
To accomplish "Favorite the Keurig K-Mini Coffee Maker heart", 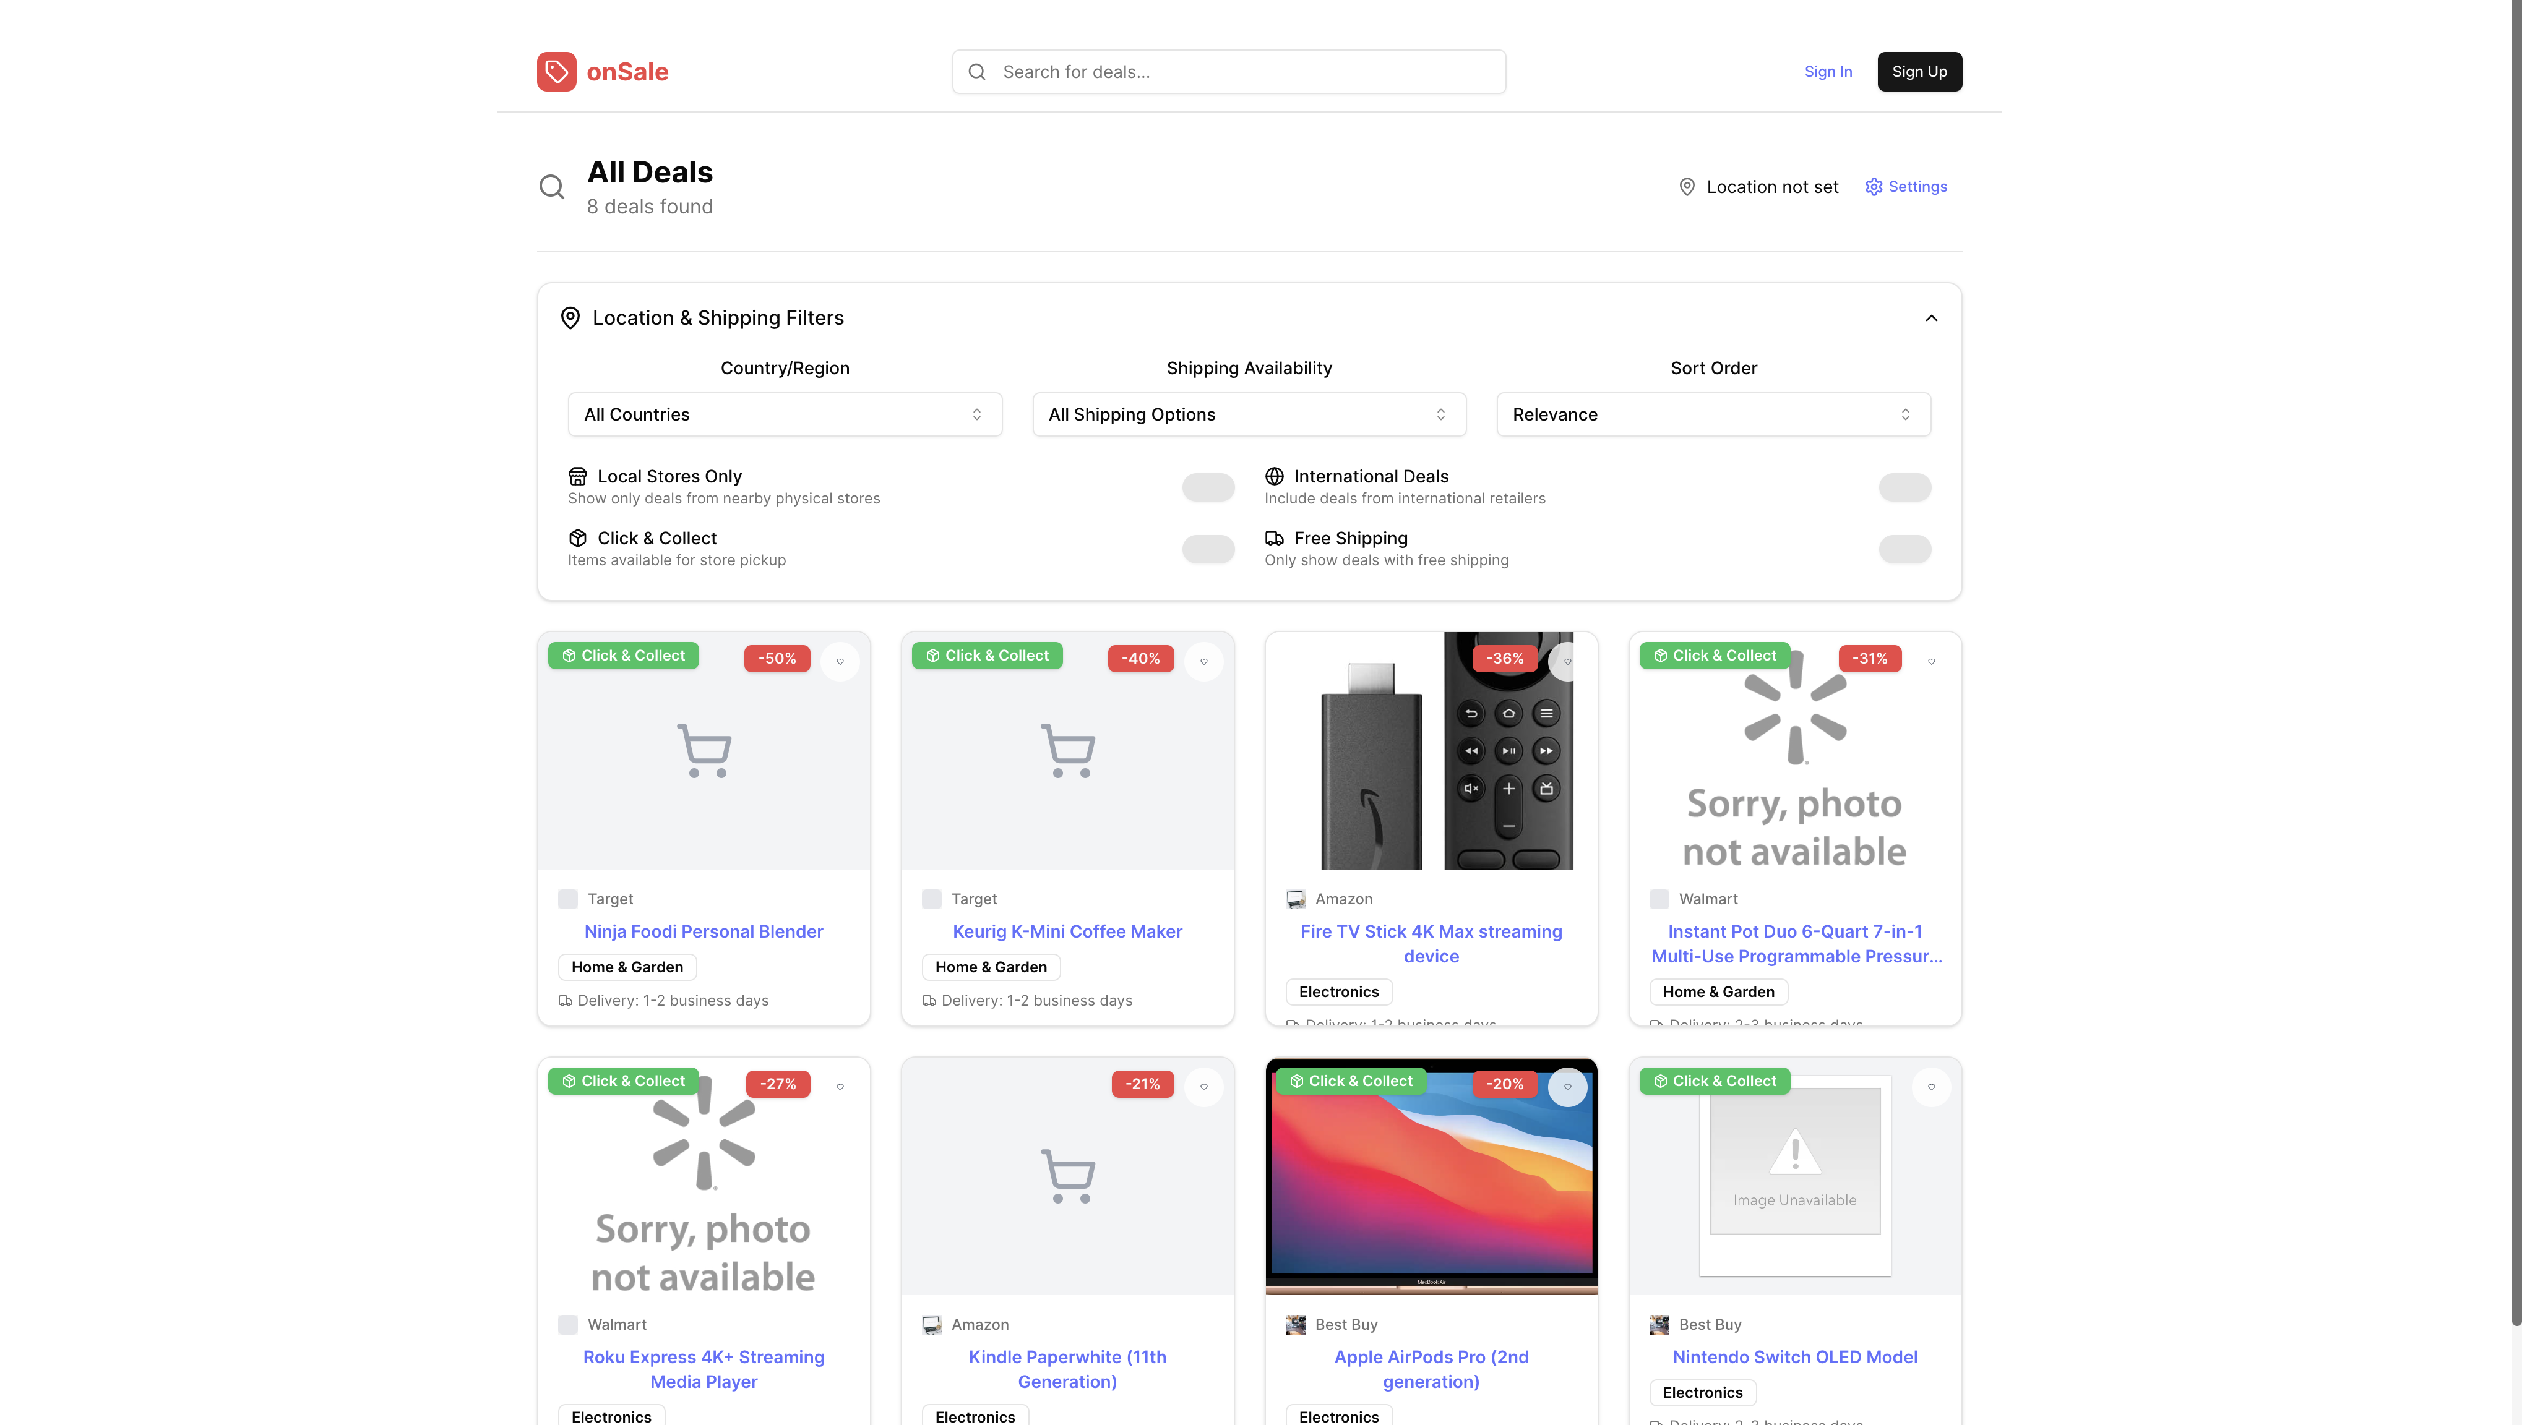I will [1204, 662].
